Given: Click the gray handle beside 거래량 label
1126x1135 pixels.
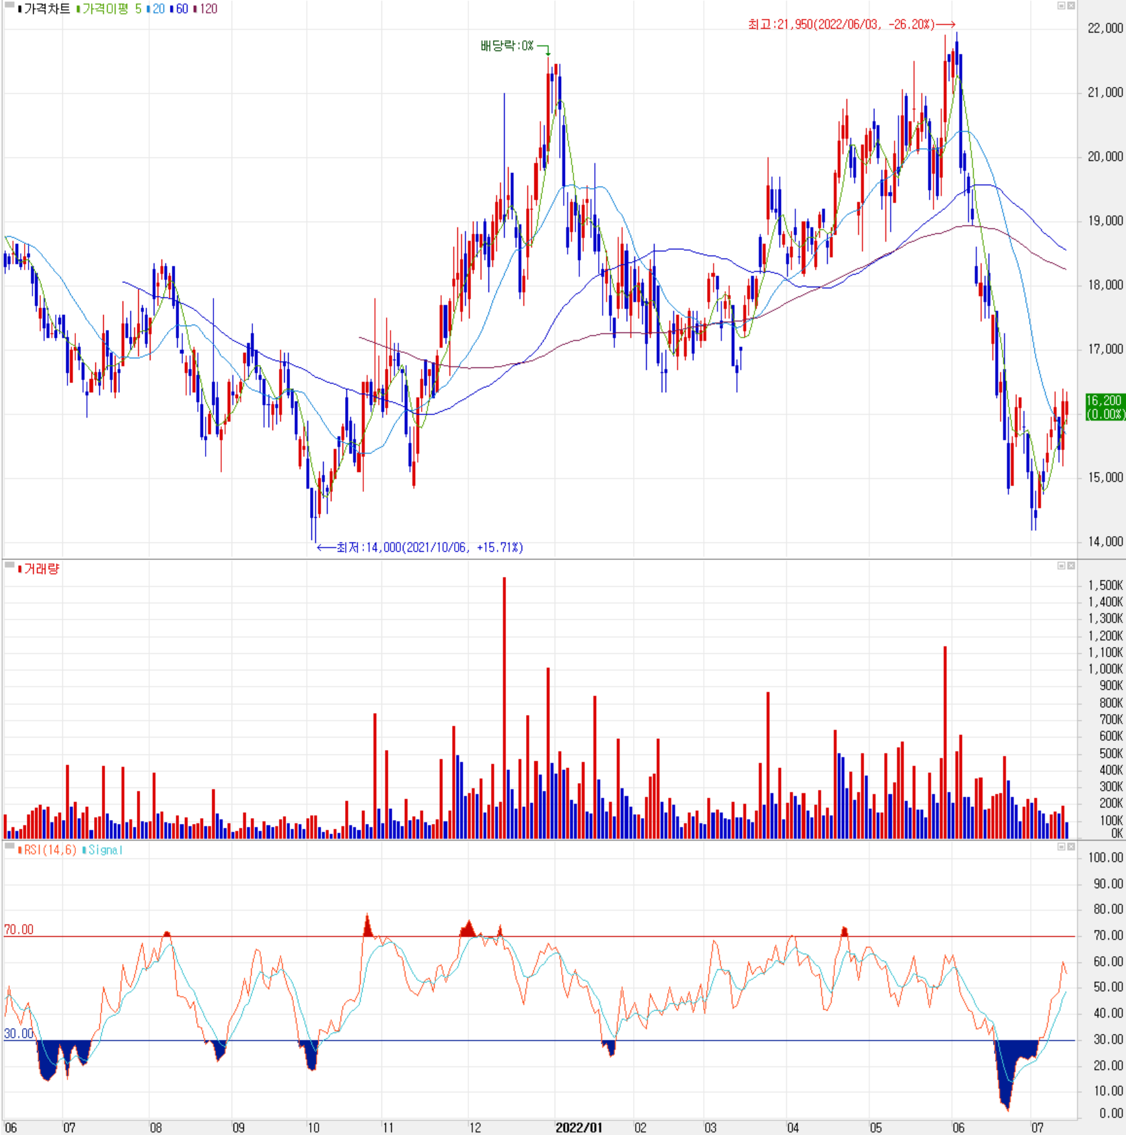Looking at the screenshot, I should coord(9,565).
